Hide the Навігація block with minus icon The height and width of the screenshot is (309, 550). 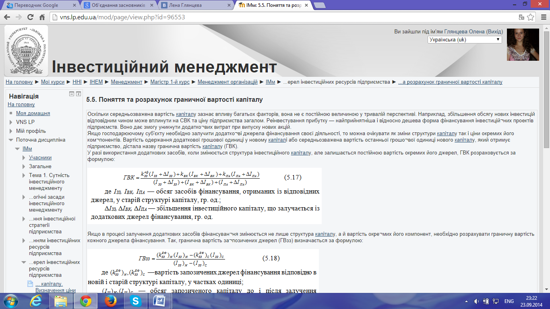point(72,94)
